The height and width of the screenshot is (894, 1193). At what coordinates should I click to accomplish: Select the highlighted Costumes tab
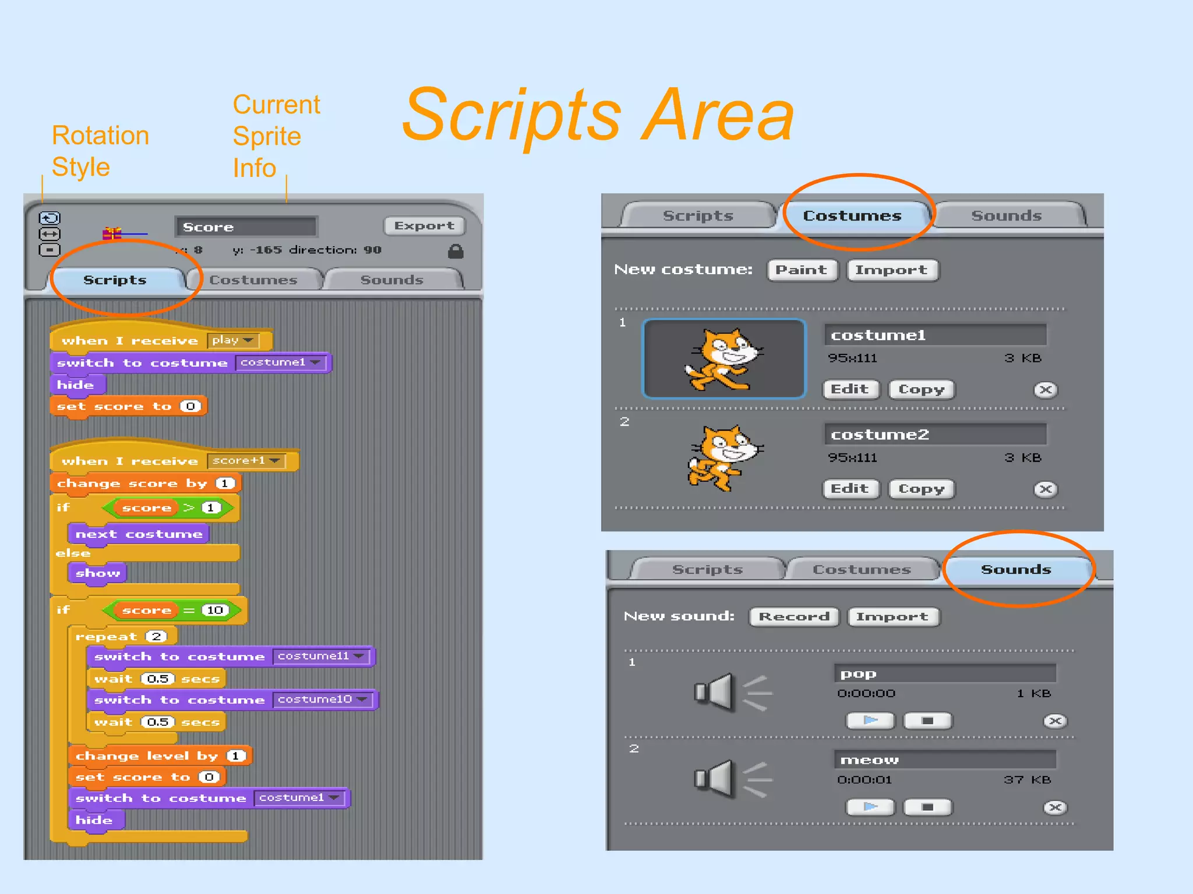(x=852, y=215)
